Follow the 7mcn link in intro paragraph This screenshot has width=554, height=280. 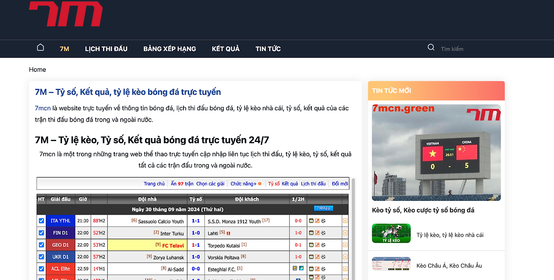(x=43, y=108)
